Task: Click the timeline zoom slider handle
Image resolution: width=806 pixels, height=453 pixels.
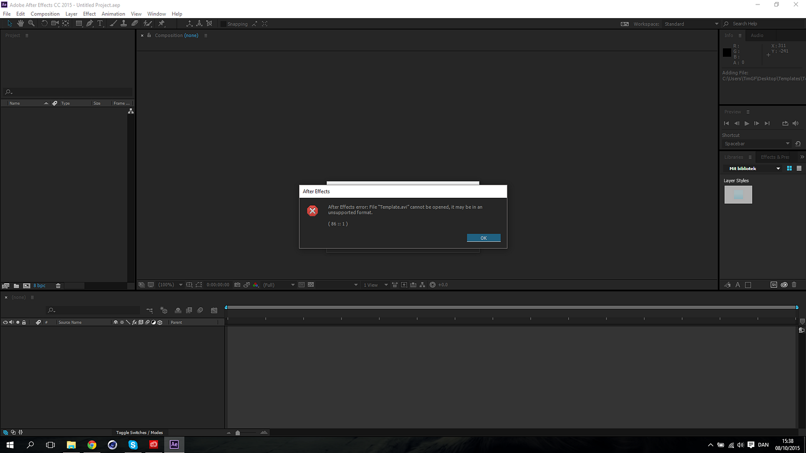Action: (x=238, y=433)
